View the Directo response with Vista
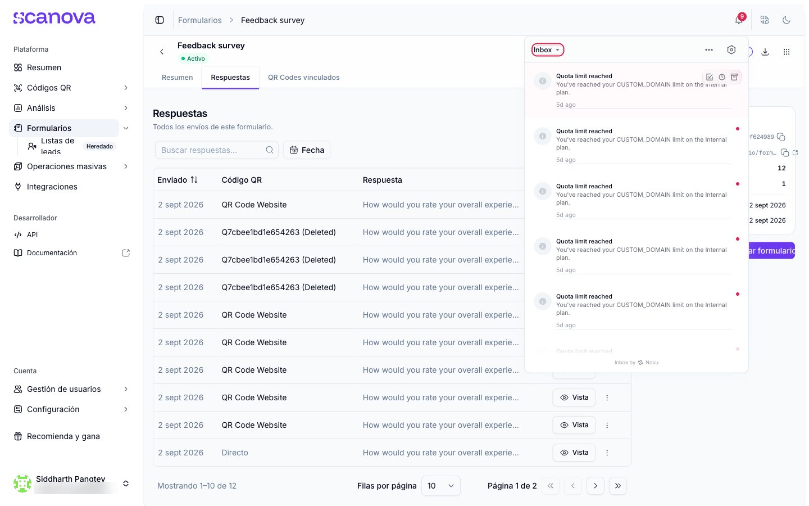 point(574,453)
